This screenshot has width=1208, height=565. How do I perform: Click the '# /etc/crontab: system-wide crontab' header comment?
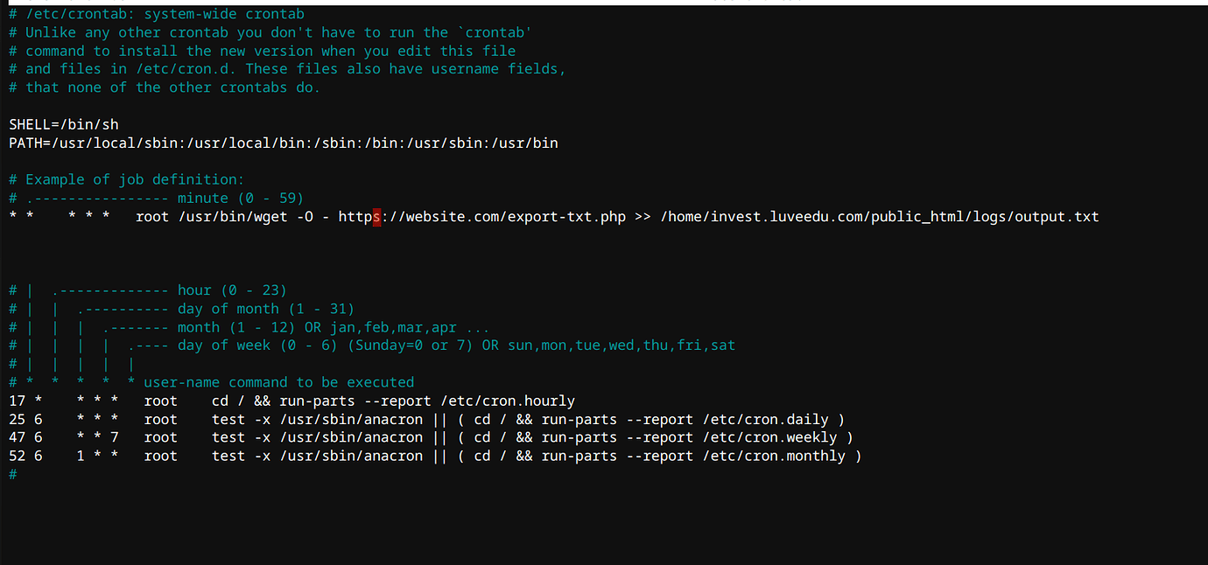157,14
